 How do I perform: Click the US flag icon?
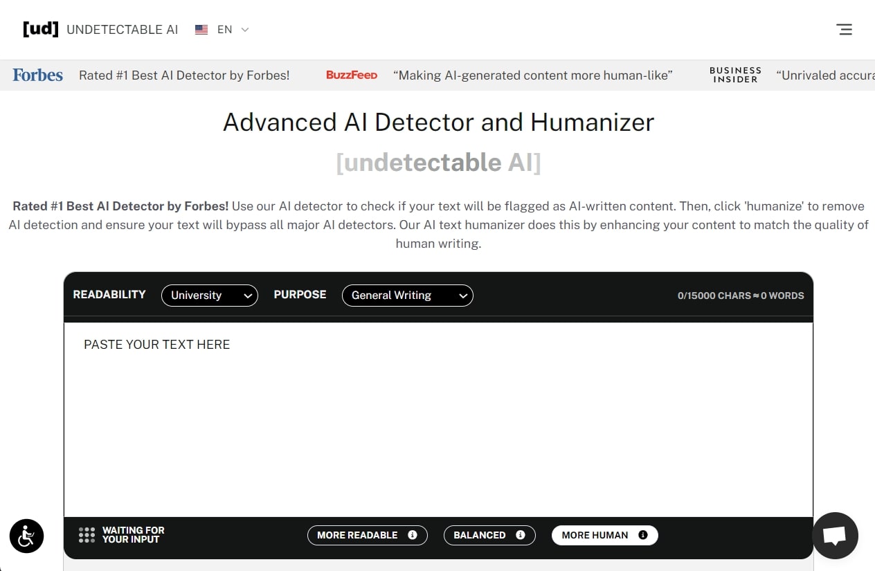(201, 30)
